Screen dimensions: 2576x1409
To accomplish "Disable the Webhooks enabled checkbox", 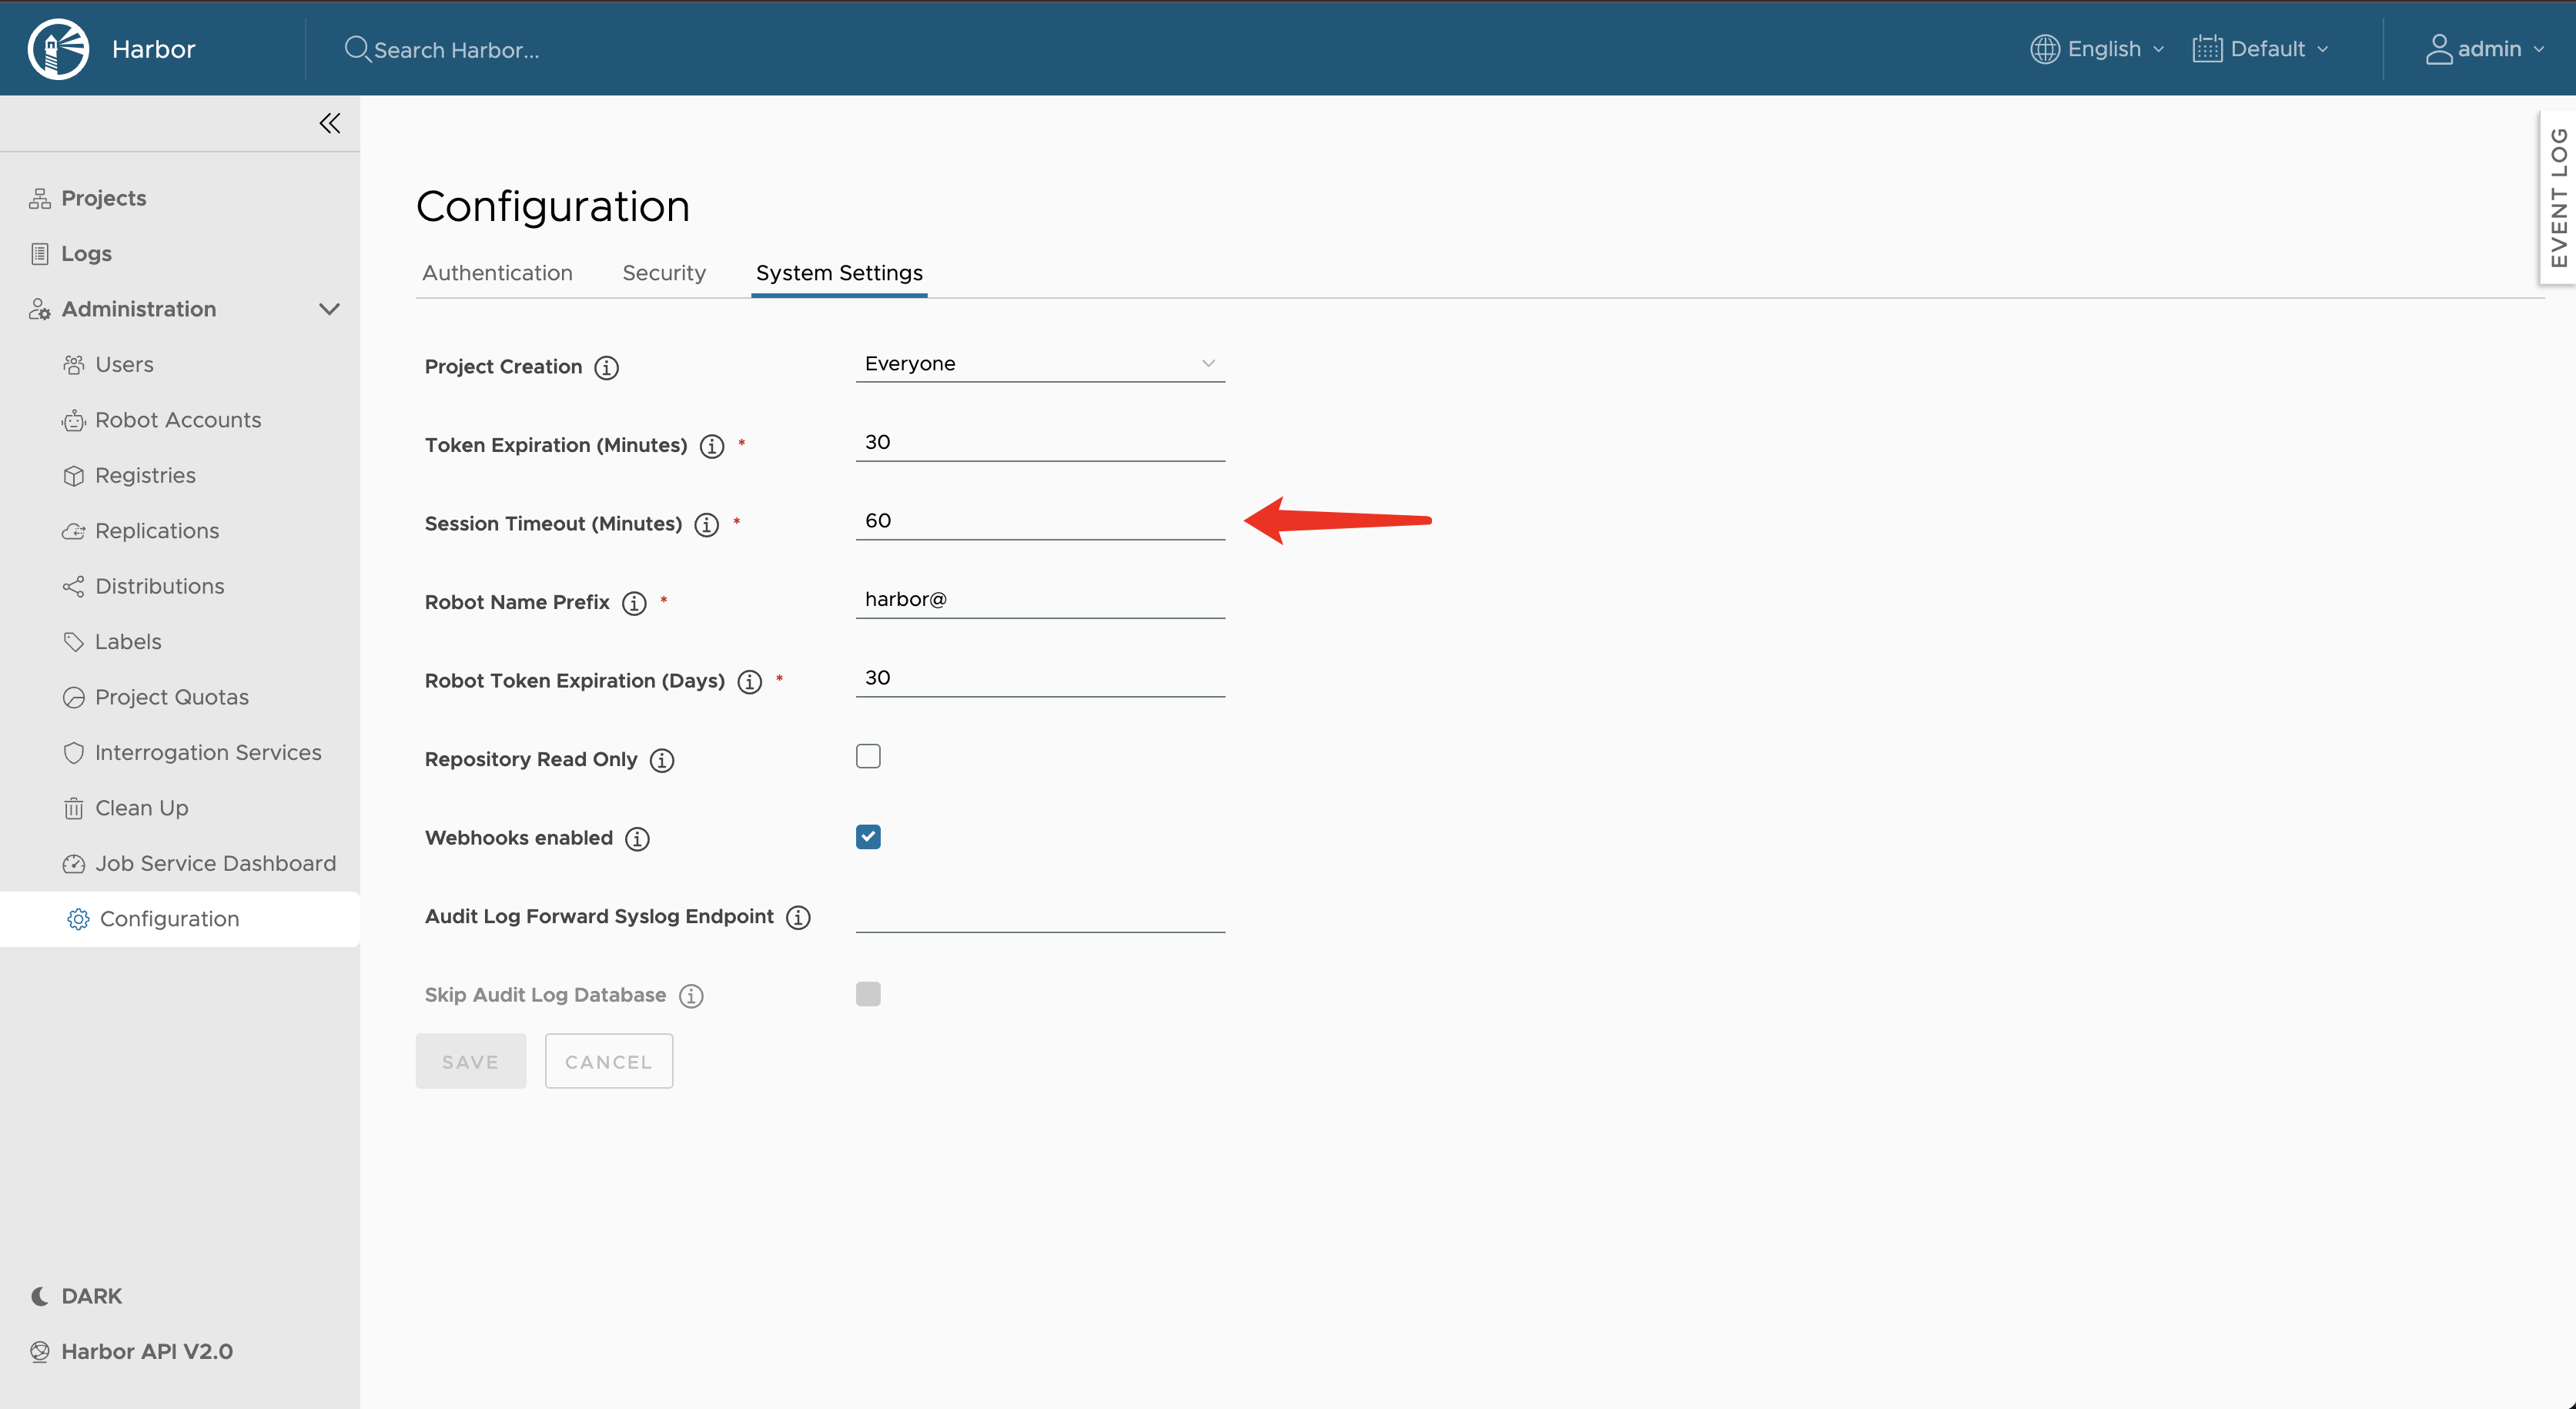I will 868,837.
